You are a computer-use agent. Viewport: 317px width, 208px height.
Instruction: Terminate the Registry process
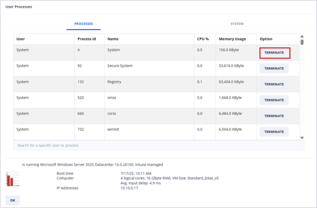pyautogui.click(x=274, y=84)
